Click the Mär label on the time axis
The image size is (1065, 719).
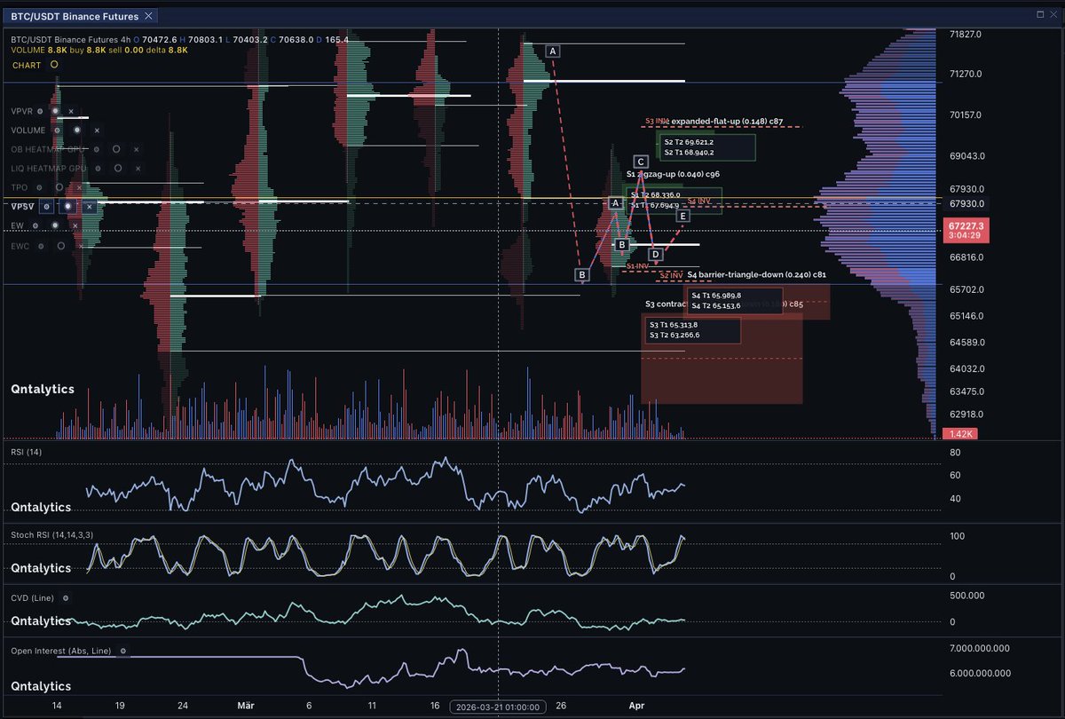pyautogui.click(x=246, y=707)
